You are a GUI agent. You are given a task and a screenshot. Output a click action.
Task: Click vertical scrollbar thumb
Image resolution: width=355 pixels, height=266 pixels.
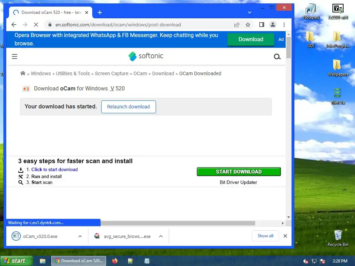click(x=288, y=47)
